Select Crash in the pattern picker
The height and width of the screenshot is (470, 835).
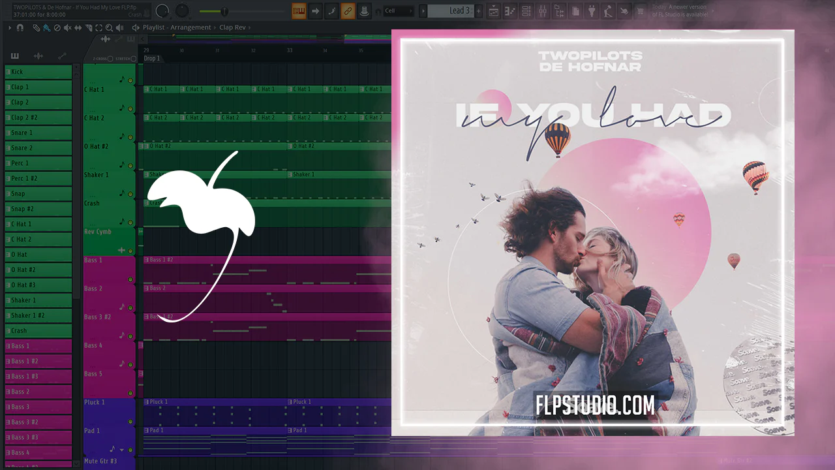(x=38, y=331)
